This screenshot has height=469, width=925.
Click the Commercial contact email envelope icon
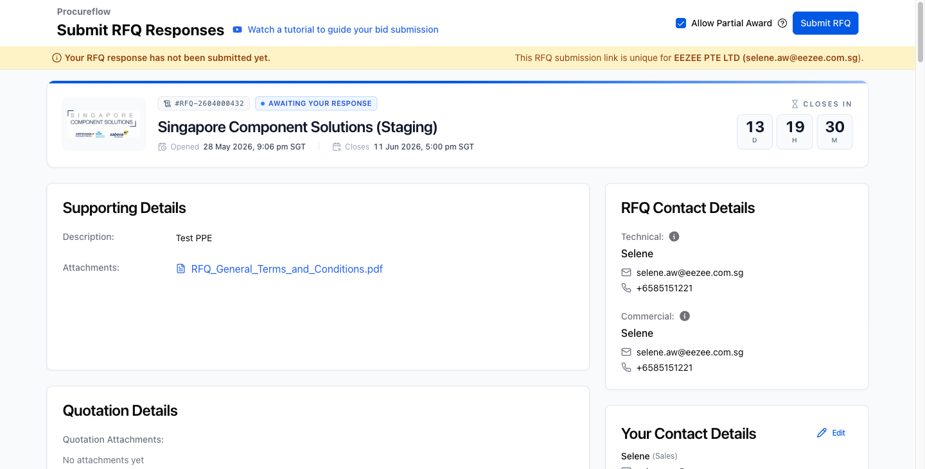[x=626, y=352]
